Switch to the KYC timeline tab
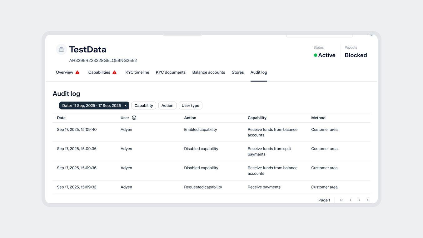The width and height of the screenshot is (423, 238). coord(138,72)
